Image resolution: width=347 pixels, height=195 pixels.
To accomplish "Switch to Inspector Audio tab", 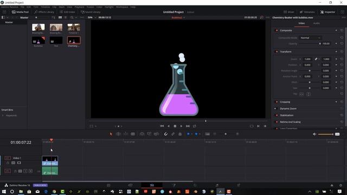I will (x=317, y=23).
